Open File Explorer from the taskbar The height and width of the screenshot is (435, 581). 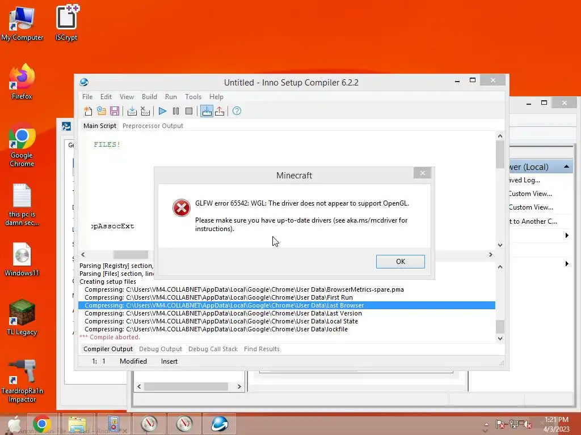pyautogui.click(x=77, y=424)
